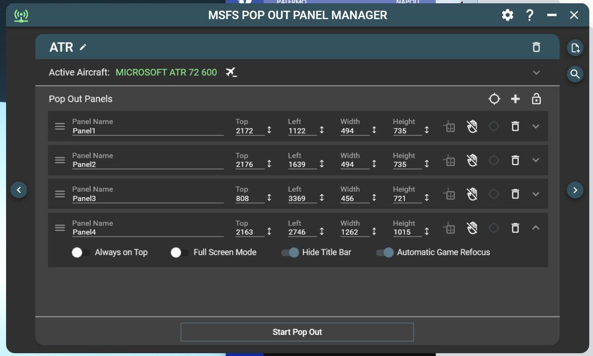Toggle touch mode hand icon for Panel3
Image resolution: width=593 pixels, height=356 pixels.
472,194
